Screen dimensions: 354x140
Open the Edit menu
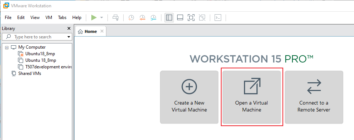(21, 18)
